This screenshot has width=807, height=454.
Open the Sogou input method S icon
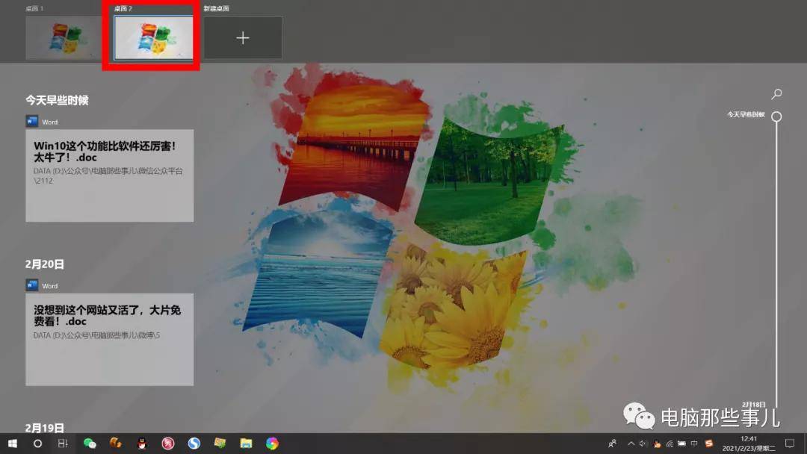[708, 444]
